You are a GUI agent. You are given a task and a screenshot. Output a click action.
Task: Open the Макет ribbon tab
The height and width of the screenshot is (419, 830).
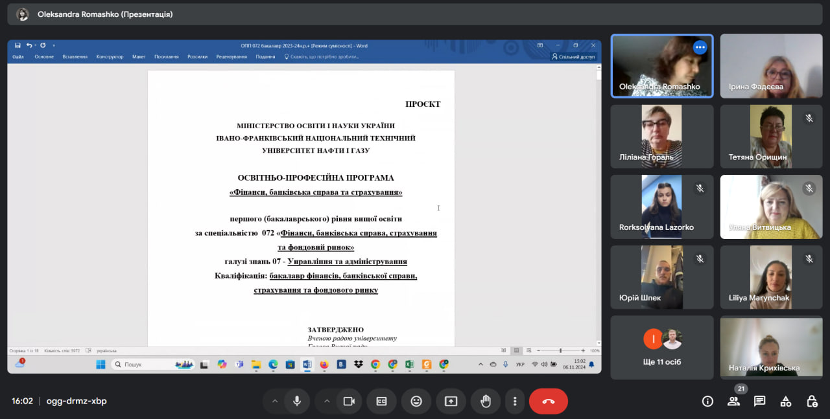[x=139, y=56]
